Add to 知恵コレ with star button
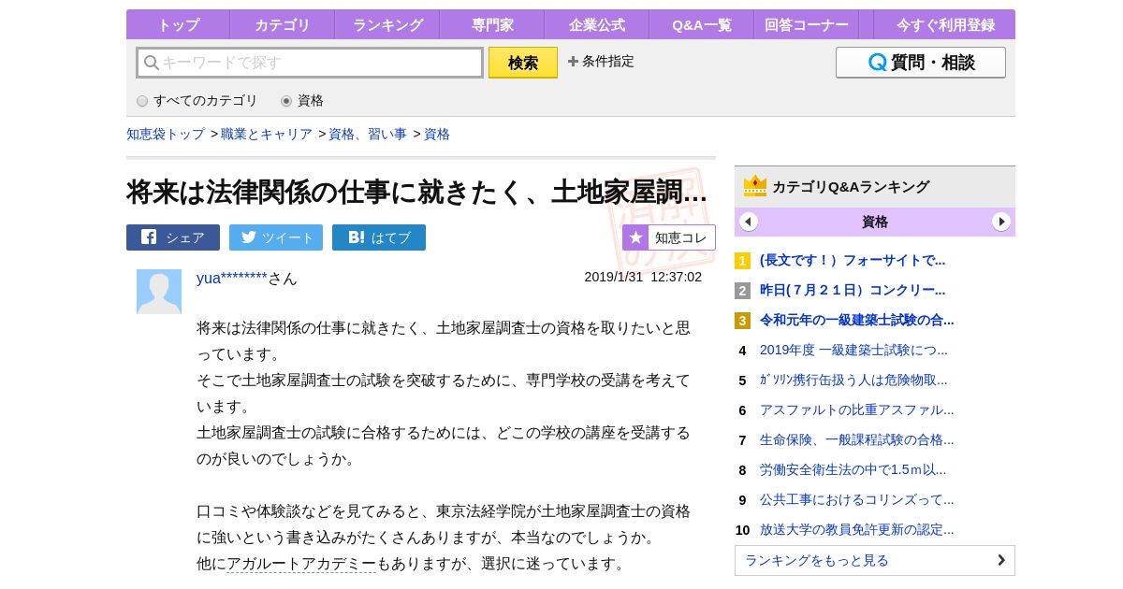Image resolution: width=1123 pixels, height=589 pixels. tap(669, 237)
